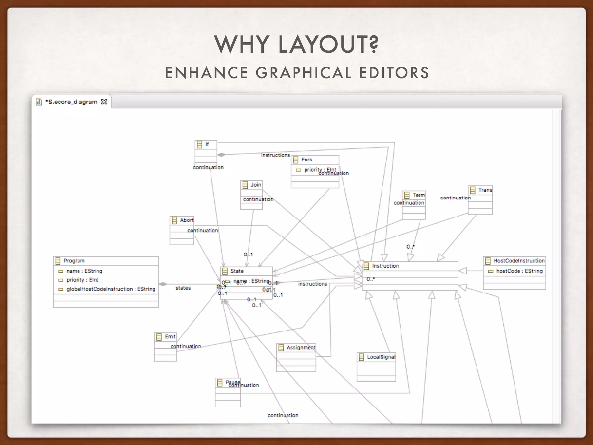The image size is (593, 445).
Task: Select the Fork class icon
Action: tap(296, 160)
